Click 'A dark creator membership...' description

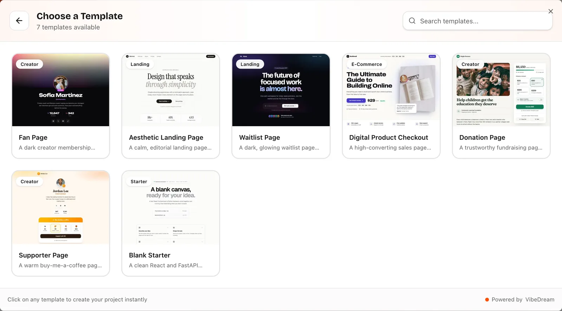(57, 148)
